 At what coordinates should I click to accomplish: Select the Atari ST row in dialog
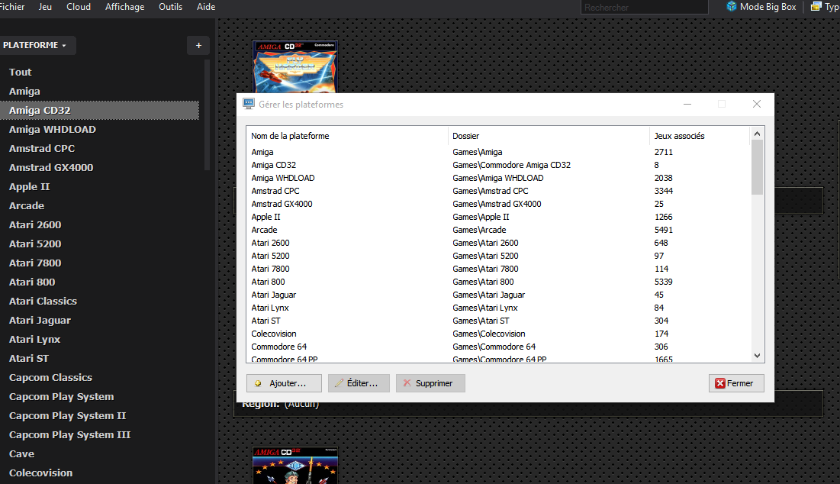click(498, 321)
